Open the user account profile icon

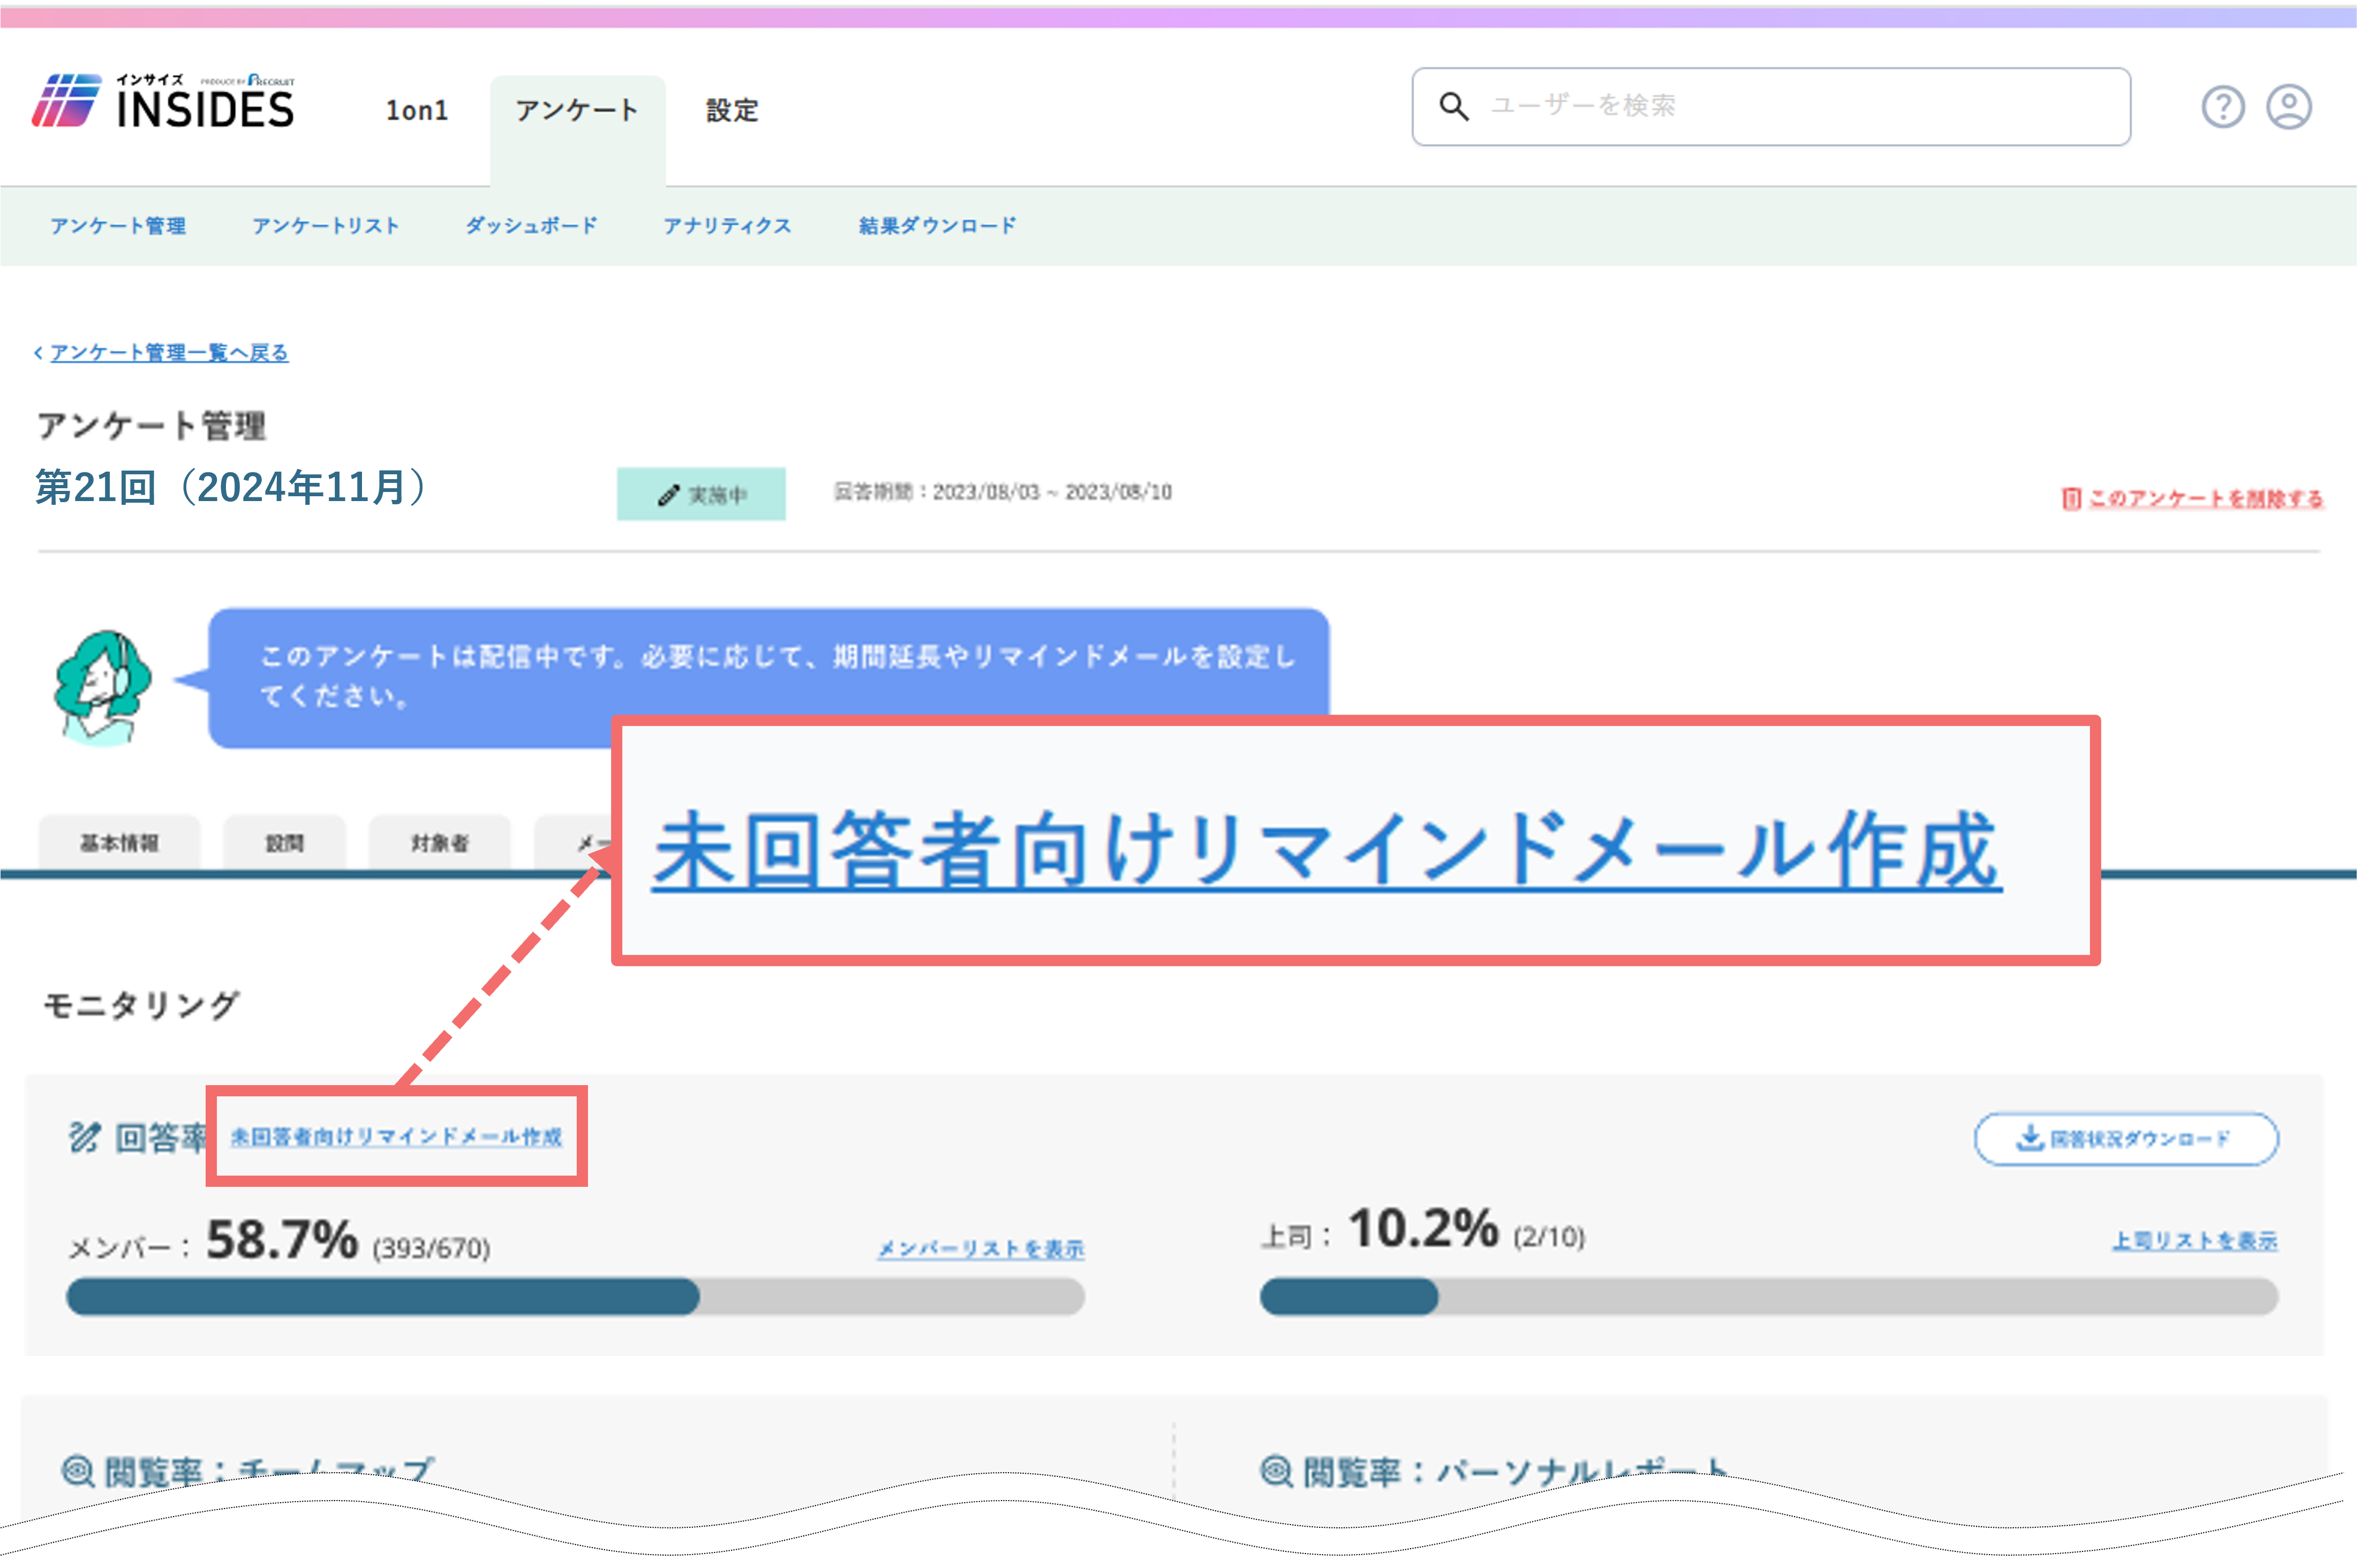point(2289,107)
